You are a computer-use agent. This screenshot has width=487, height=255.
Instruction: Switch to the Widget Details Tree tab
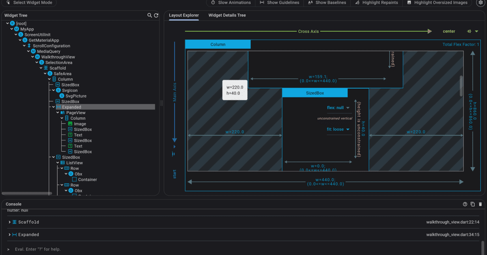227,15
